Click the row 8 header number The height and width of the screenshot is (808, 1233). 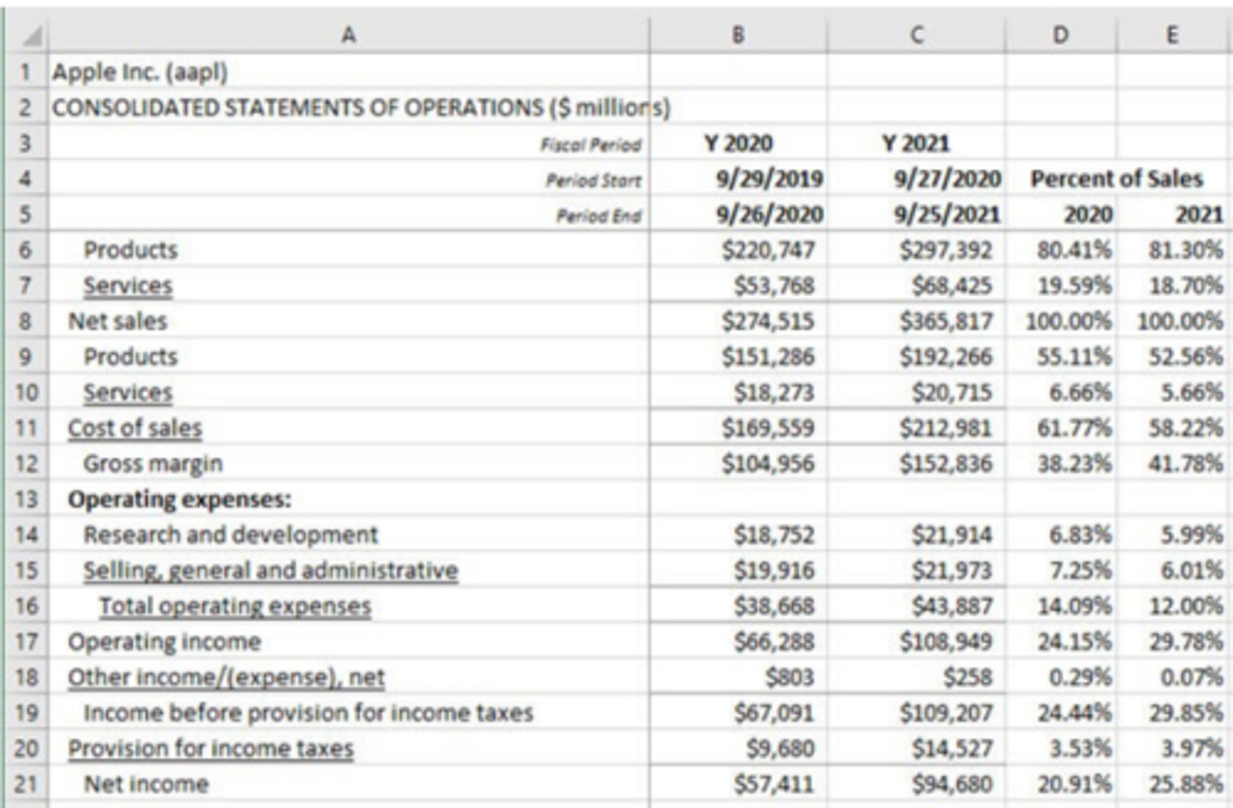(x=26, y=322)
